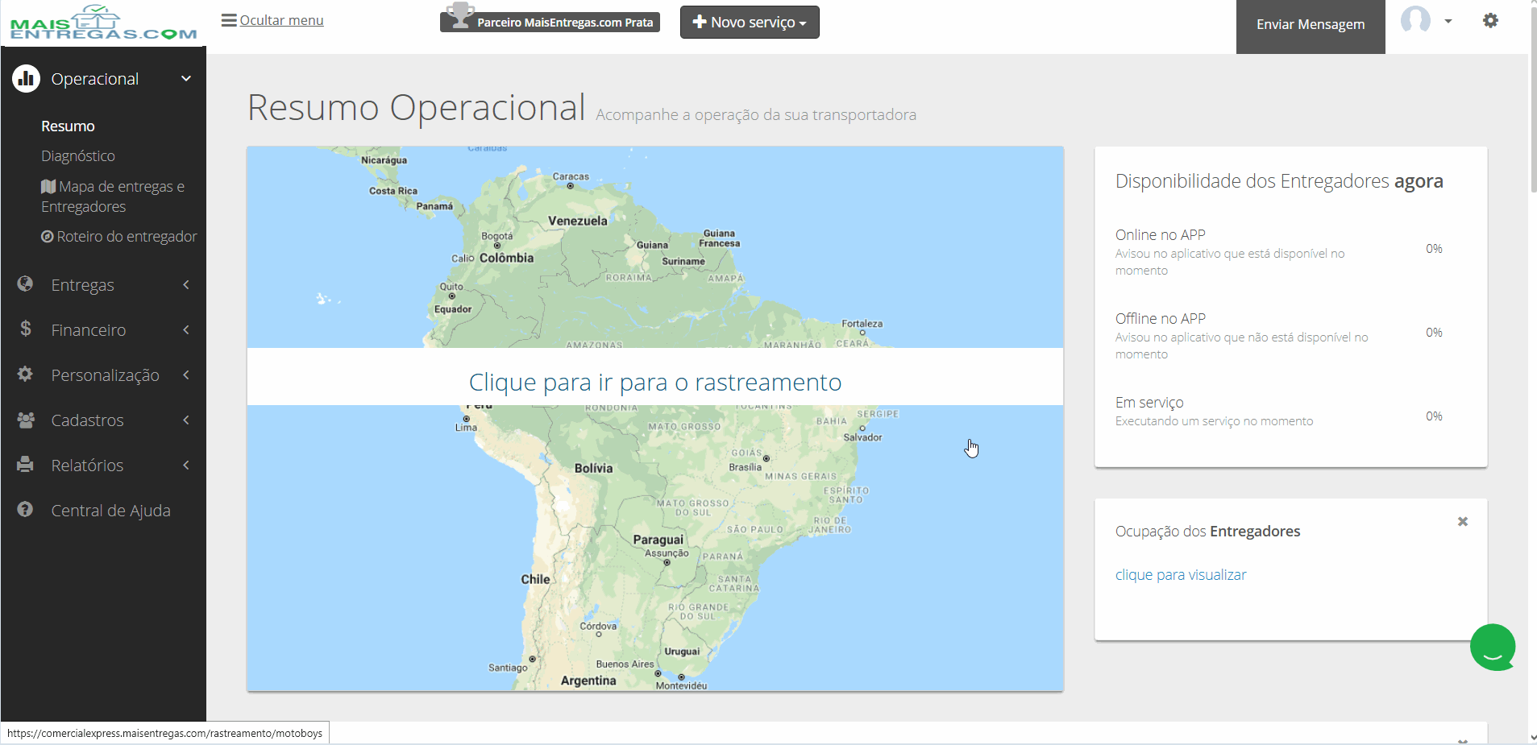
Task: Expand the Cadastros menu chevron
Action: click(x=186, y=420)
